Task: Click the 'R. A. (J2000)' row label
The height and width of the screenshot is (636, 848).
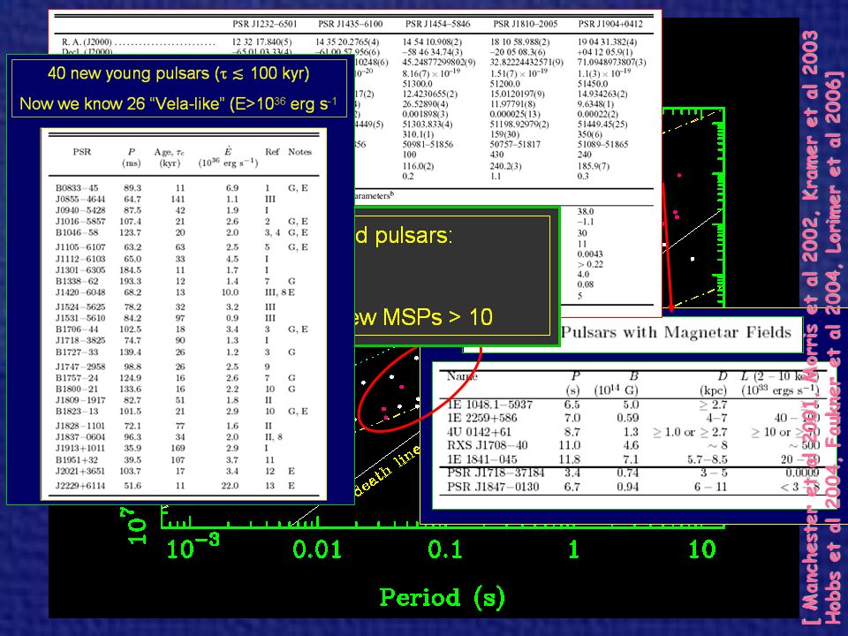Action: (87, 42)
